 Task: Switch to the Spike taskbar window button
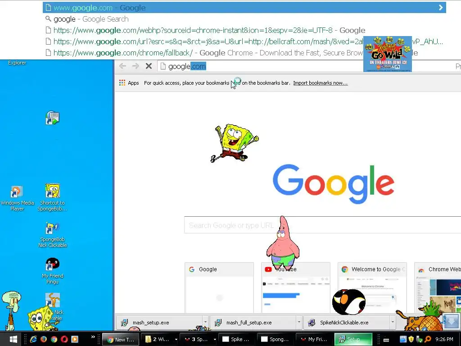[x=237, y=340]
